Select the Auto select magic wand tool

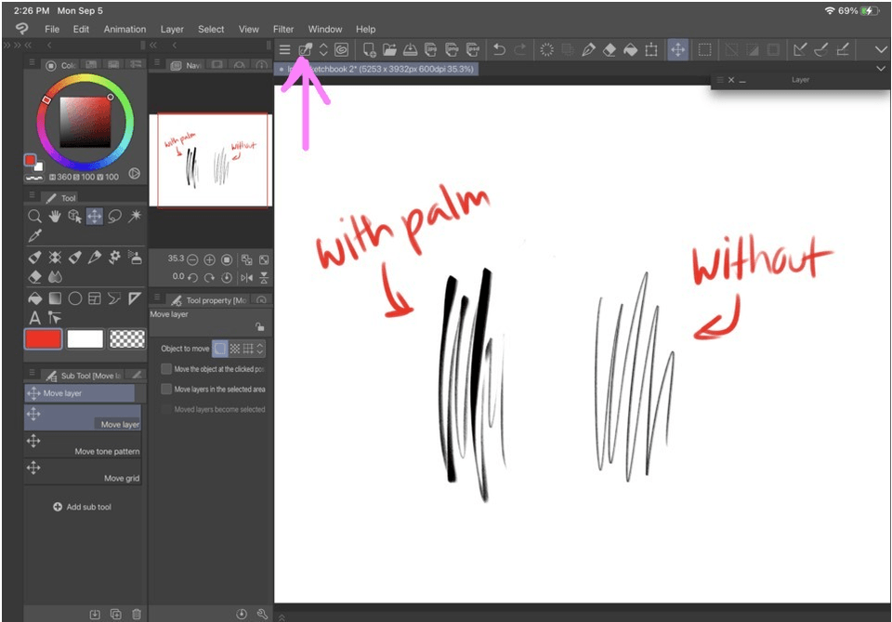coord(137,216)
